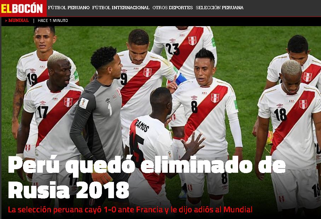Click the Umbro logo on the number 17 jersey
The height and width of the screenshot is (219, 321).
[x=43, y=103]
